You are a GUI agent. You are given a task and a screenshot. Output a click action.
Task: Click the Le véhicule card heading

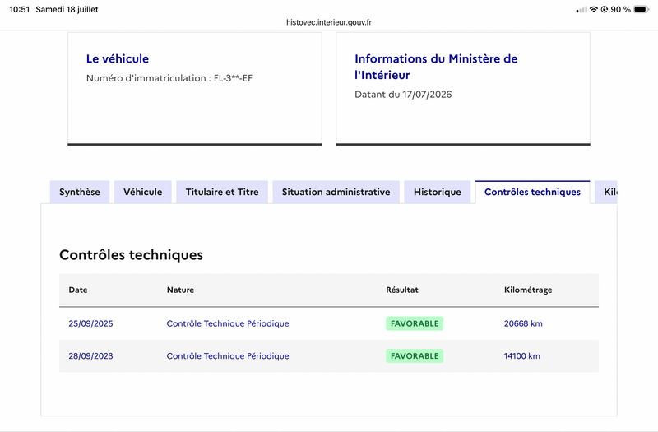coord(118,58)
